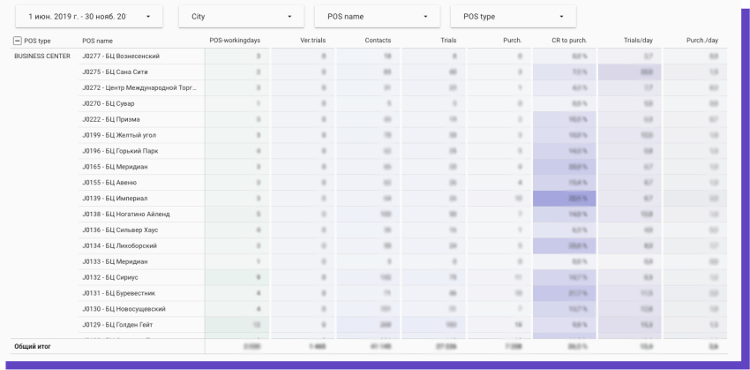Sort by Trials/day column header

638,41
